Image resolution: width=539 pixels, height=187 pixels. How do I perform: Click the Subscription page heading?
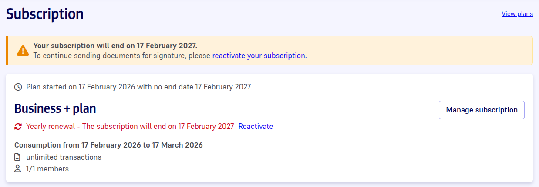(x=45, y=14)
